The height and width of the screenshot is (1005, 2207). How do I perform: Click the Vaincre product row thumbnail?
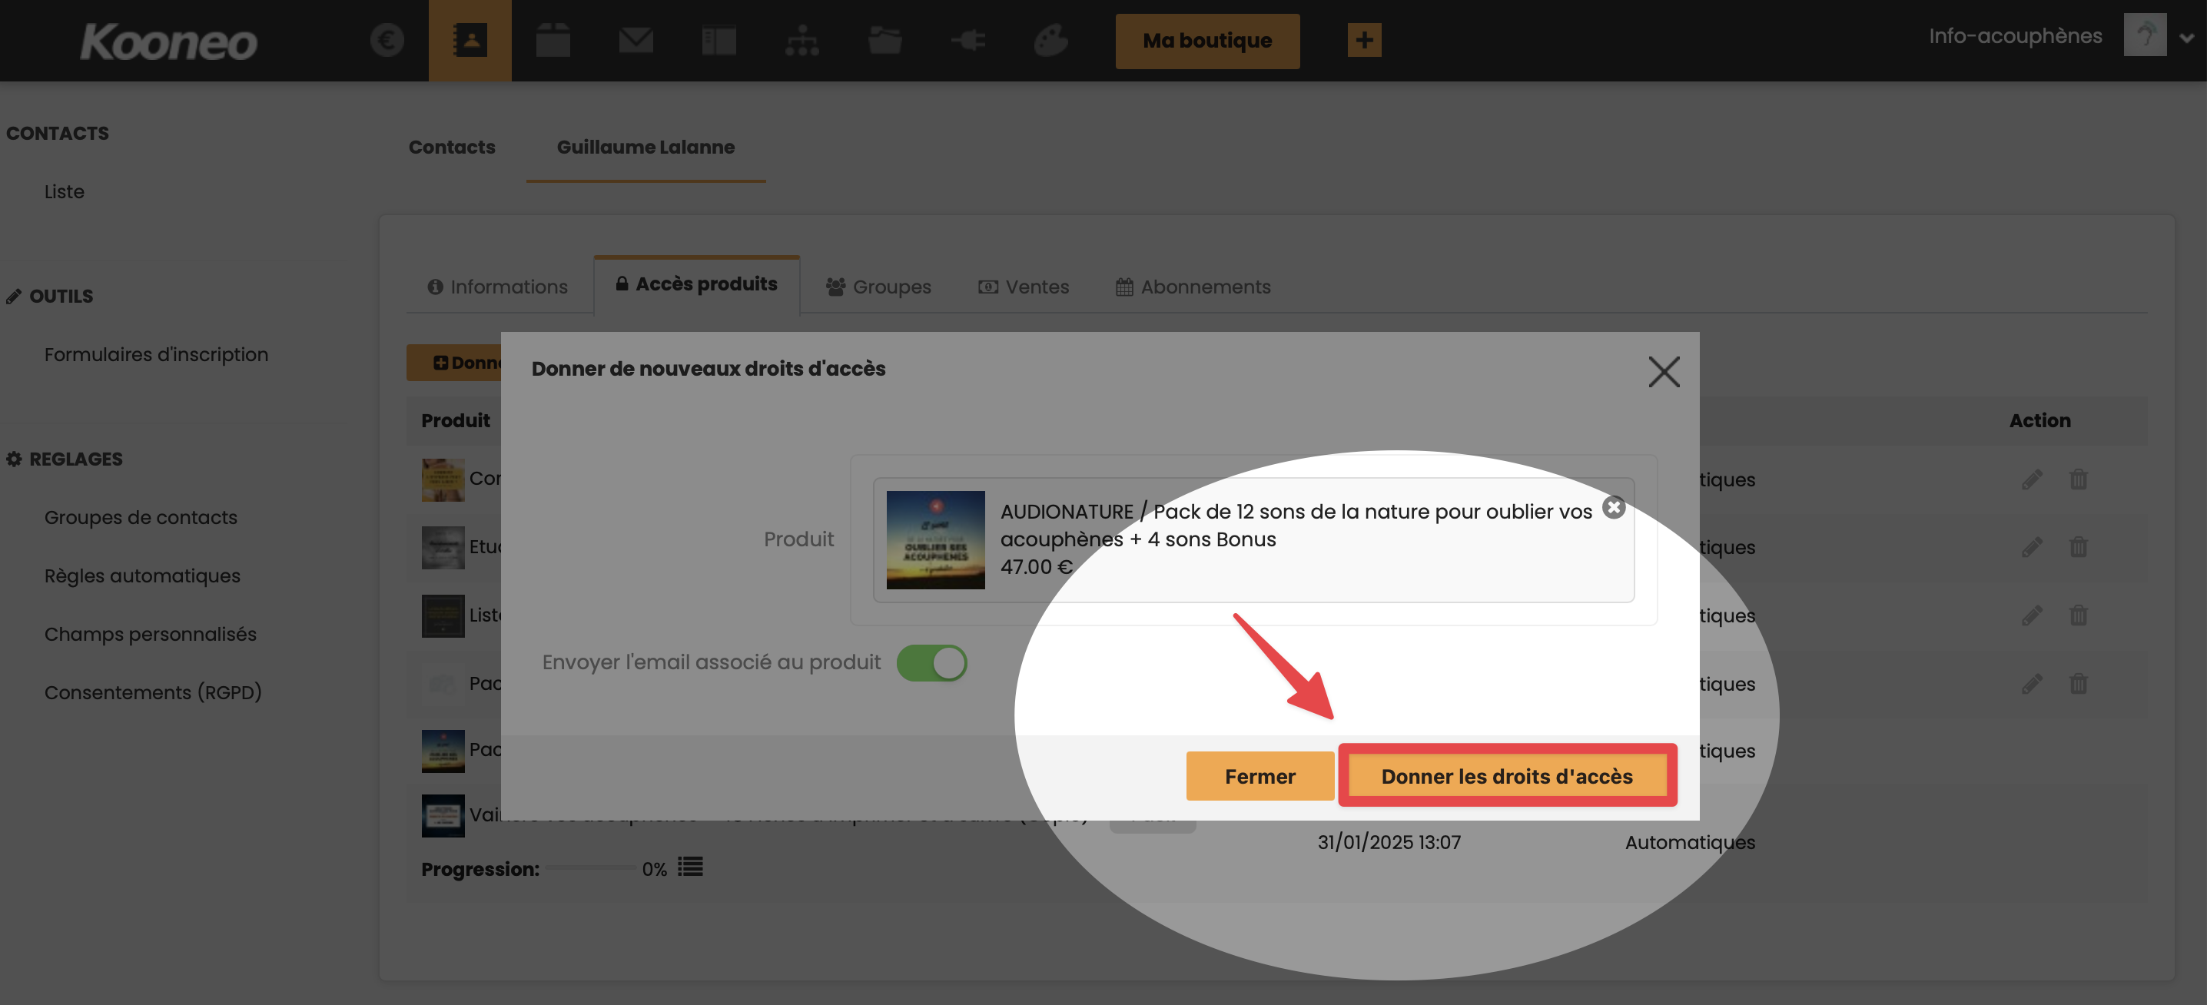(x=443, y=816)
